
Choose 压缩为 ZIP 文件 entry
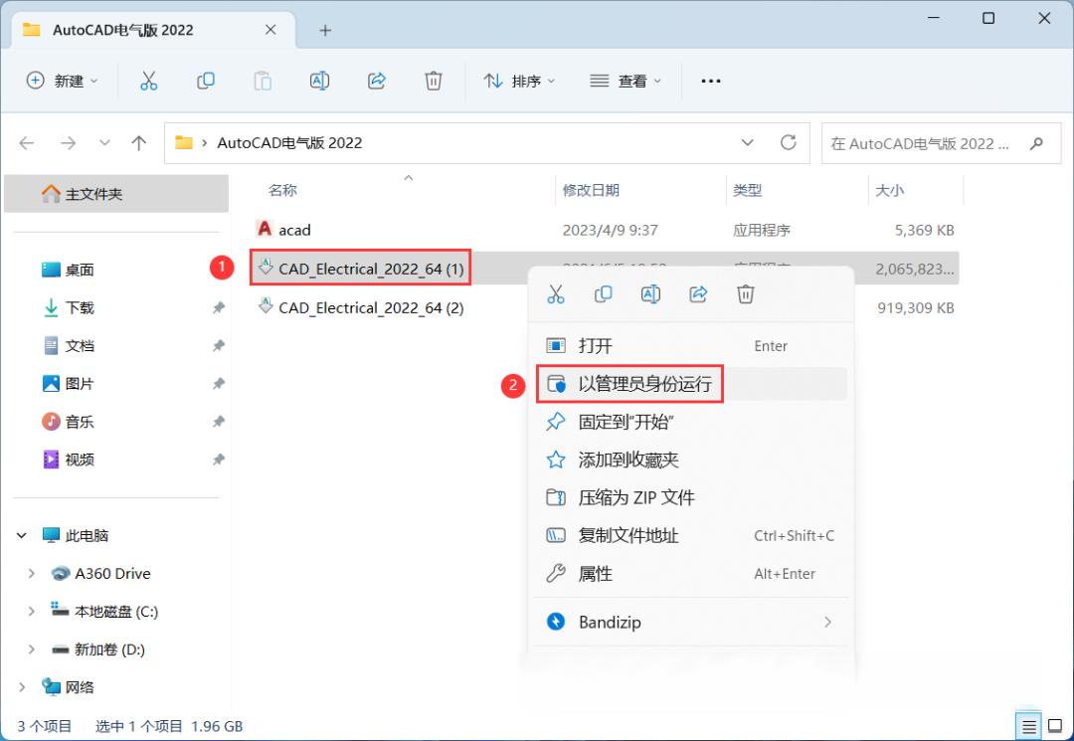coord(690,497)
